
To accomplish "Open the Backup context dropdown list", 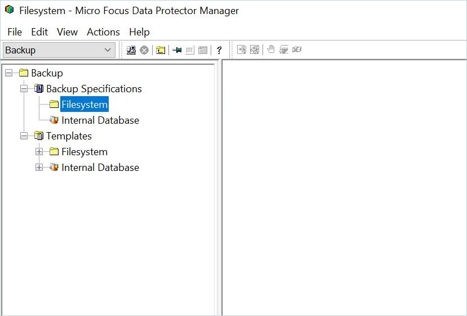I will pos(108,50).
